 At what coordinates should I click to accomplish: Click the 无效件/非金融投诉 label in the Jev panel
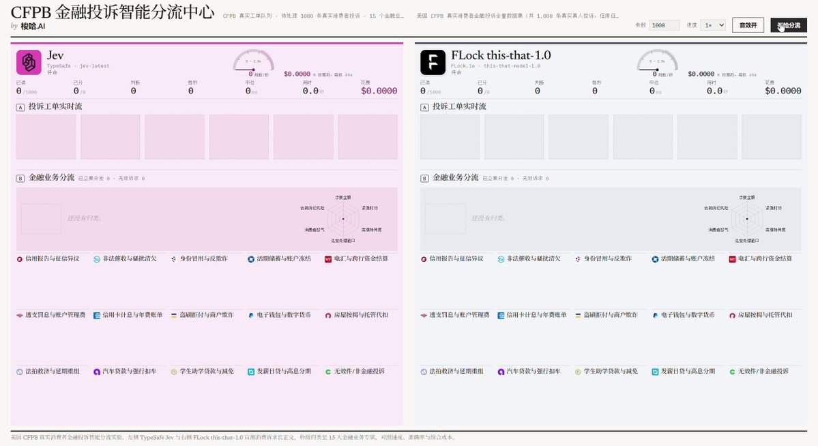pos(360,372)
